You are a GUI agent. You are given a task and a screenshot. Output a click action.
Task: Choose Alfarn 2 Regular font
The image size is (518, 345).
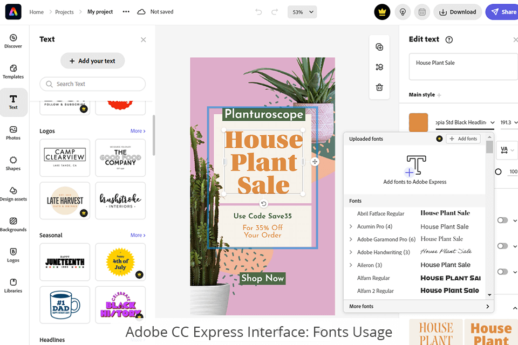coord(414,291)
